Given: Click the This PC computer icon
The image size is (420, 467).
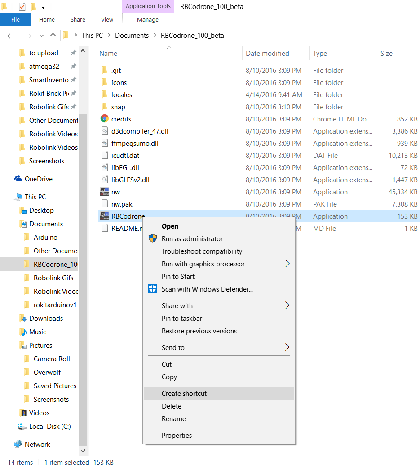Looking at the screenshot, I should pos(19,197).
